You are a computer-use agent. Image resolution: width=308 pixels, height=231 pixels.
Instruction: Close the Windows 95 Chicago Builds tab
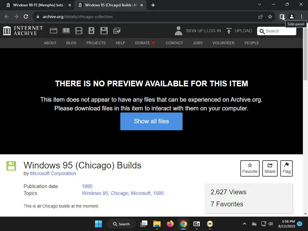(x=141, y=5)
